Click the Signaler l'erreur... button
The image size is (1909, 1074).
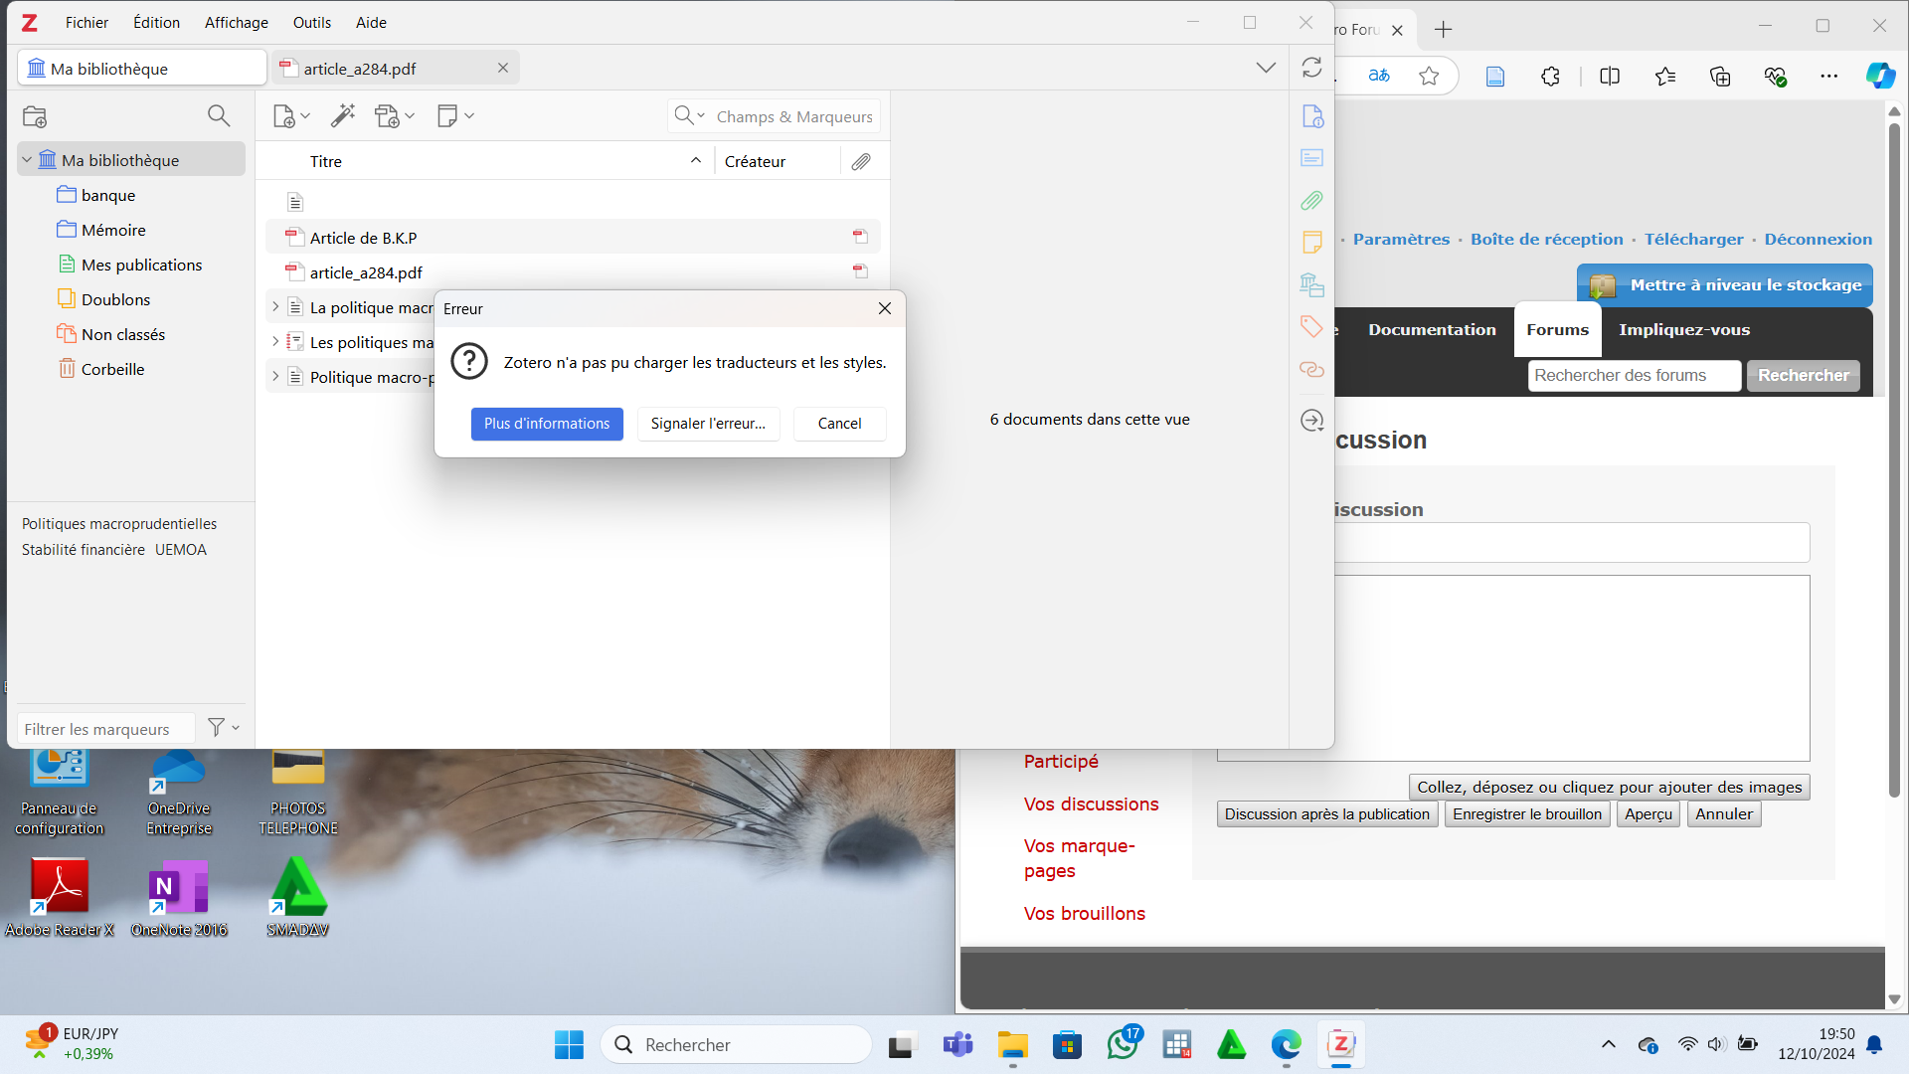(x=708, y=424)
